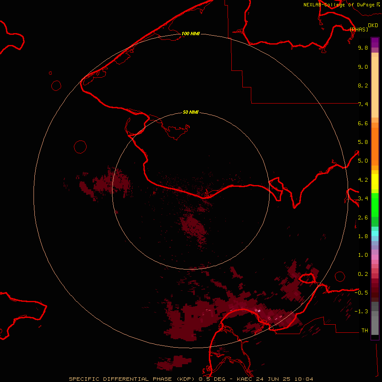Image resolution: width=382 pixels, height=382 pixels.
Task: Click the -1.3 scale value
Action: point(361,312)
